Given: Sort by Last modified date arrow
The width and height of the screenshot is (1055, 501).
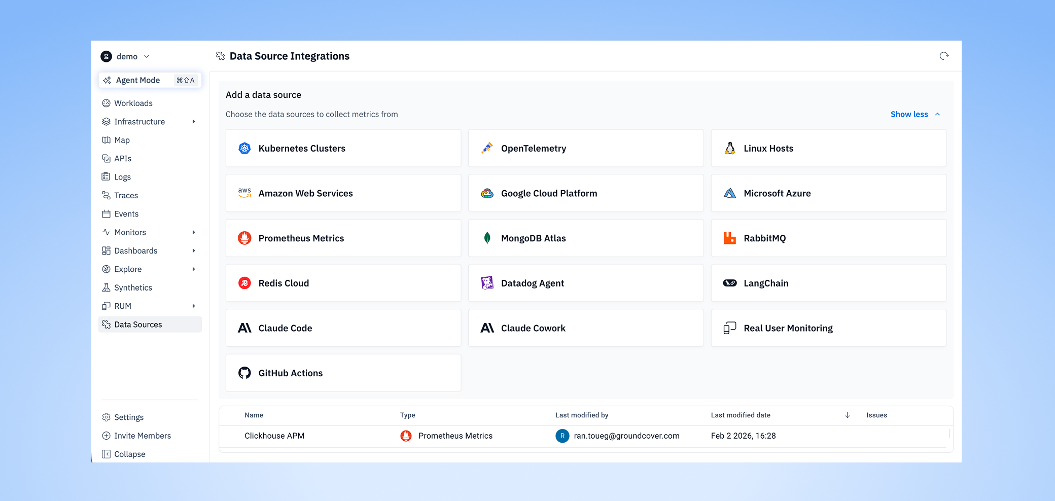Looking at the screenshot, I should (x=848, y=415).
